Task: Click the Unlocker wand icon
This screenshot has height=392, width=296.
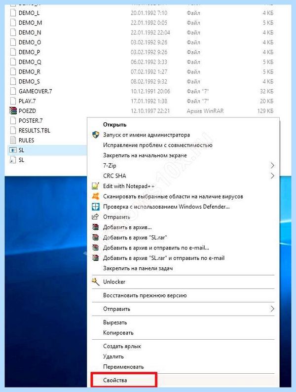Action: 96,282
